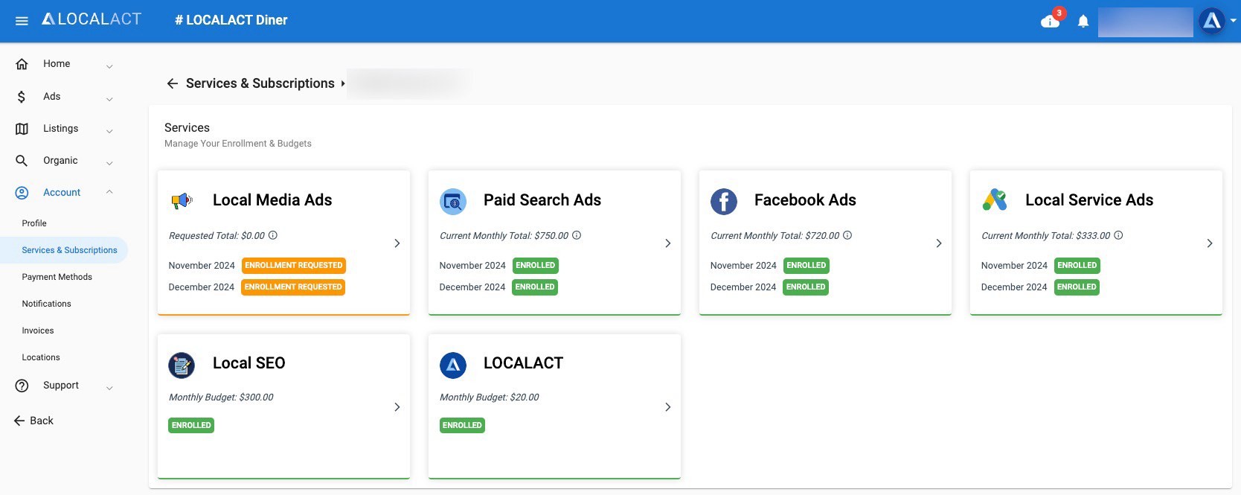Click the Support question mark icon
This screenshot has height=495, width=1241.
point(22,386)
